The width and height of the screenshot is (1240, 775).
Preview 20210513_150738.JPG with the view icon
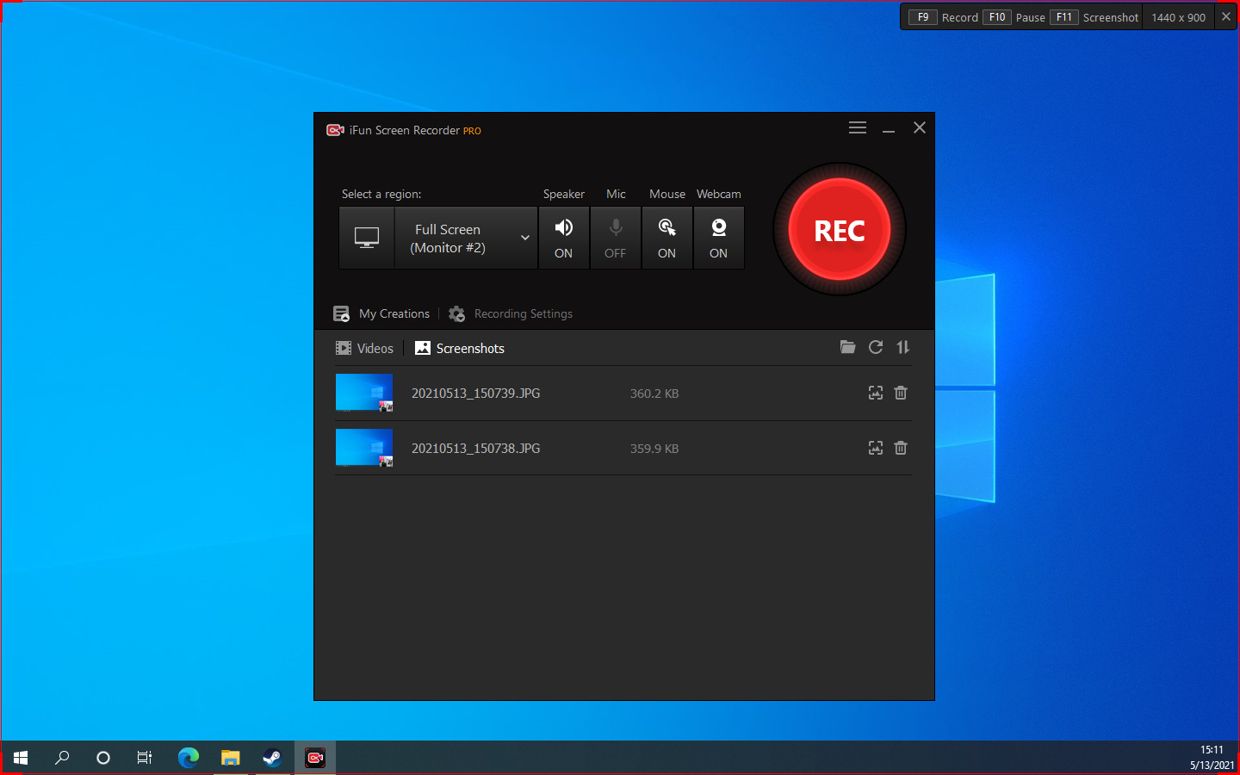coord(875,448)
